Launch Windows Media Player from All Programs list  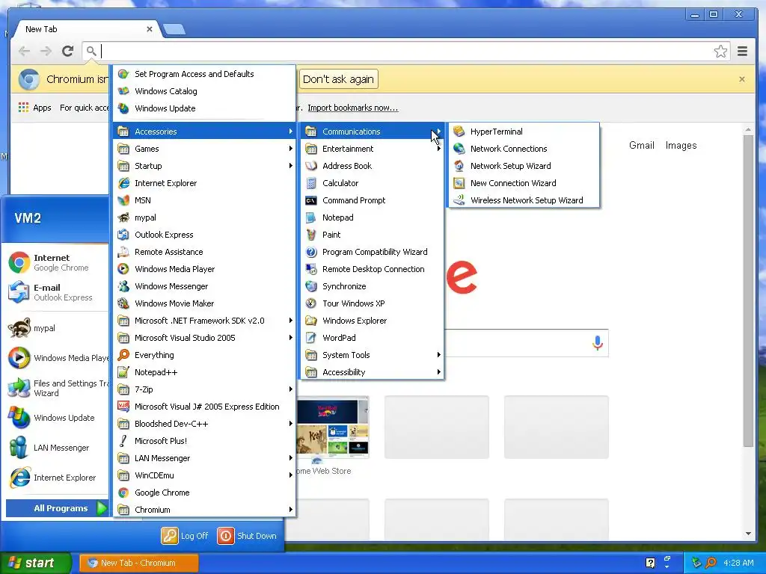click(204, 269)
